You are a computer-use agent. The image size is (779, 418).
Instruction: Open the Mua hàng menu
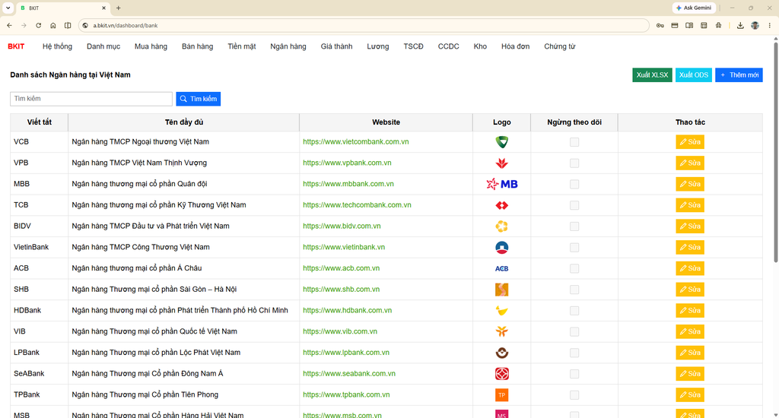[151, 46]
